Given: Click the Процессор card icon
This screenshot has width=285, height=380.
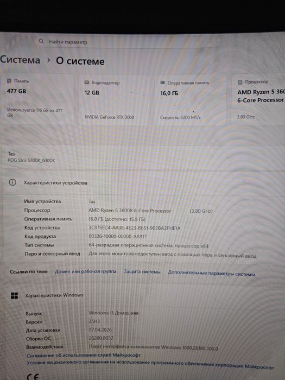Looking at the screenshot, I should point(240,82).
